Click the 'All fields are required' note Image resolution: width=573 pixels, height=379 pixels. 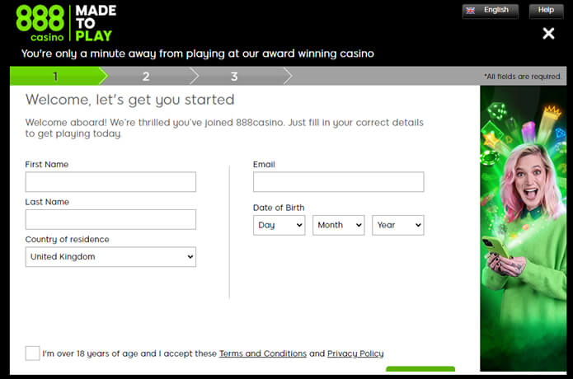(x=523, y=77)
